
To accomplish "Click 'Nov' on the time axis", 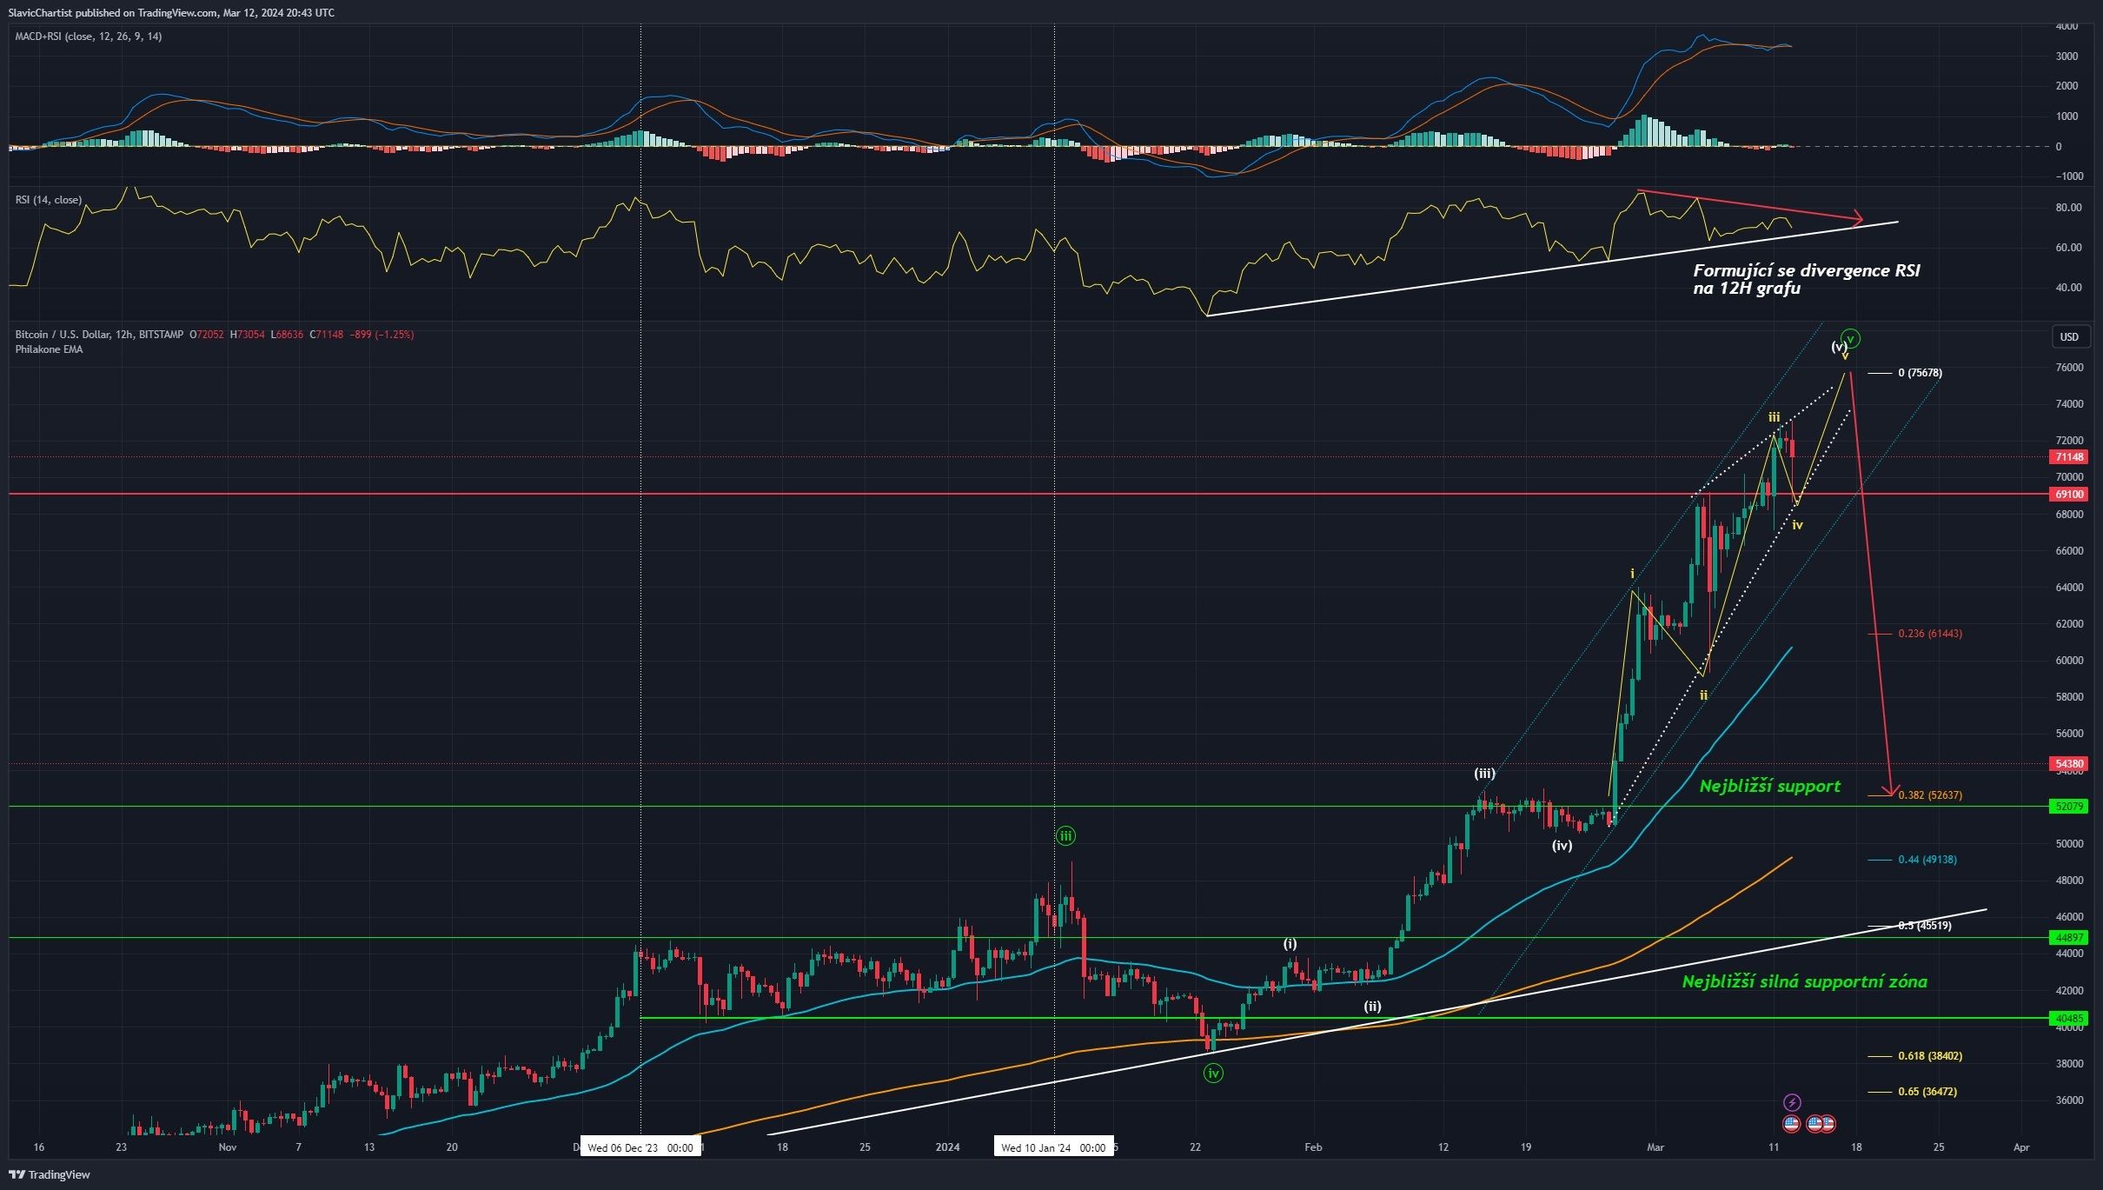I will click(228, 1147).
